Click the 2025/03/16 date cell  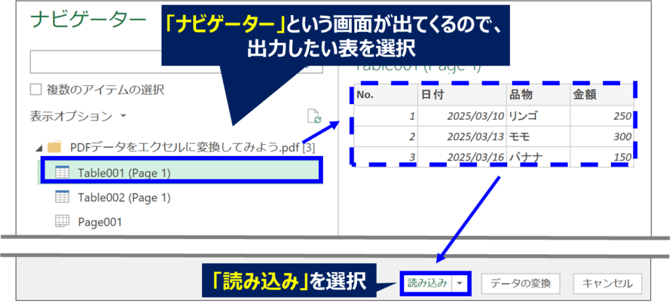[x=462, y=157]
